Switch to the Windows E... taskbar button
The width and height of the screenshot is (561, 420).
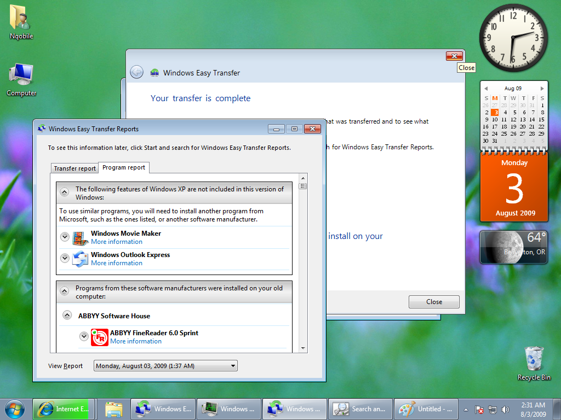[x=163, y=409]
